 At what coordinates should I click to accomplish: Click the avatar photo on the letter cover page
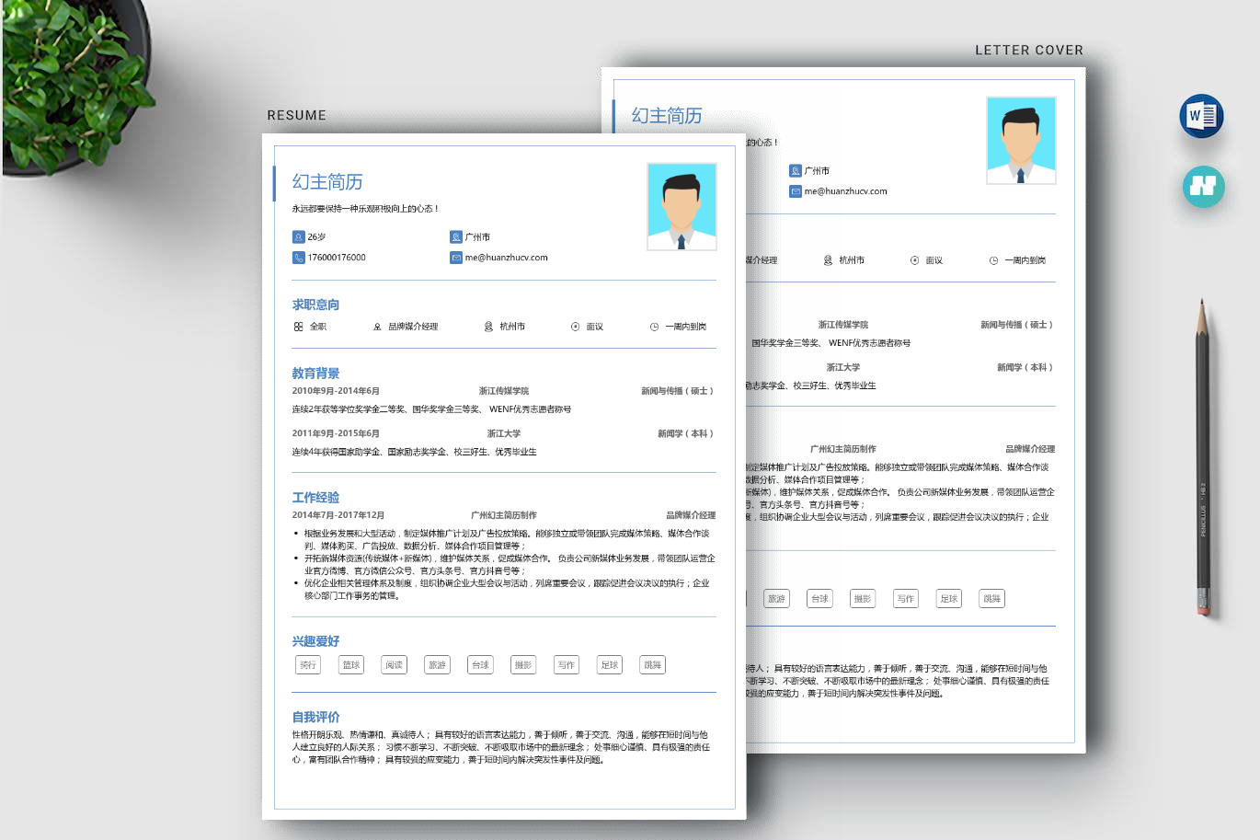tap(1021, 141)
